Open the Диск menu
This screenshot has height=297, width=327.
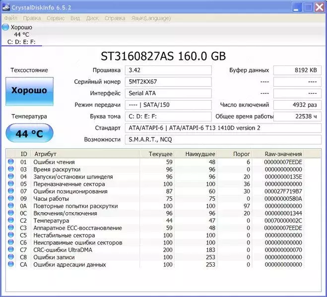pos(92,18)
